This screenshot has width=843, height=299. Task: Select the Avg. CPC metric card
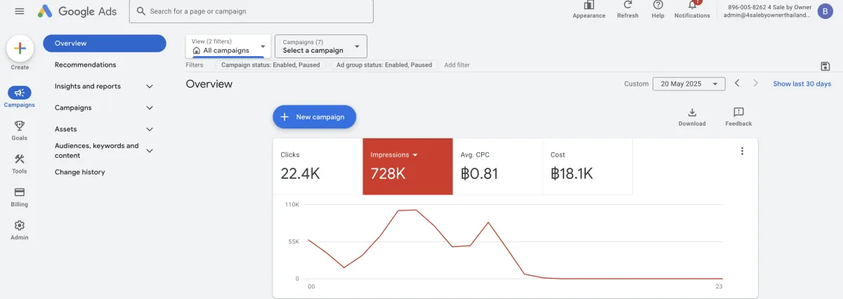tap(497, 166)
